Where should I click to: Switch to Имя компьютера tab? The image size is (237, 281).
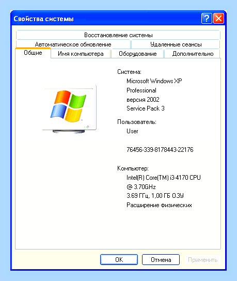pyautogui.click(x=81, y=54)
